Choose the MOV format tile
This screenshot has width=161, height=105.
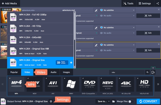(34, 84)
